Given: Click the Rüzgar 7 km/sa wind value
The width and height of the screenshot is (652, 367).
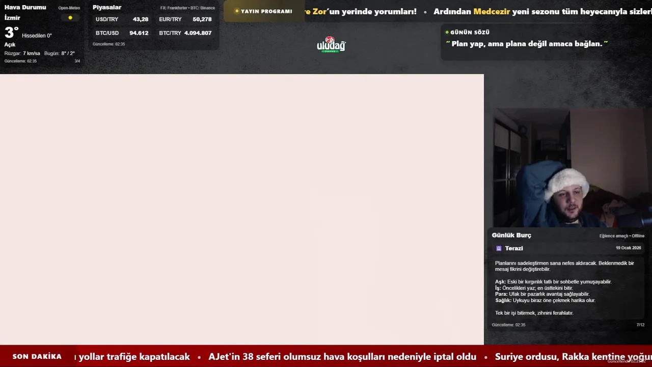Looking at the screenshot, I should [22, 54].
